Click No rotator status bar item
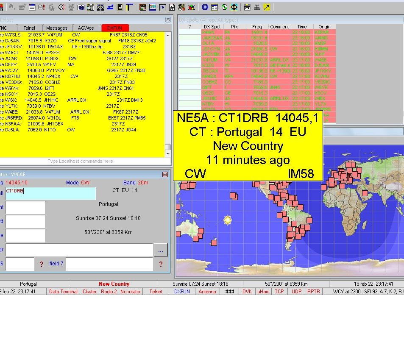The height and width of the screenshot is (362, 404). tap(131, 291)
